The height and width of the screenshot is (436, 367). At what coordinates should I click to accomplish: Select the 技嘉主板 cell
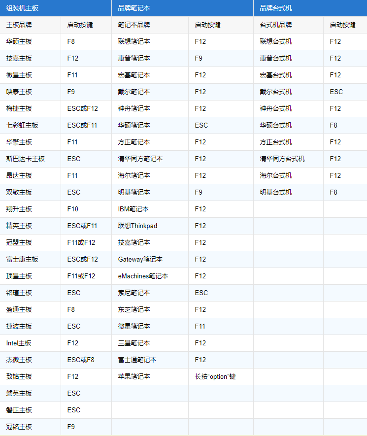pyautogui.click(x=19, y=58)
